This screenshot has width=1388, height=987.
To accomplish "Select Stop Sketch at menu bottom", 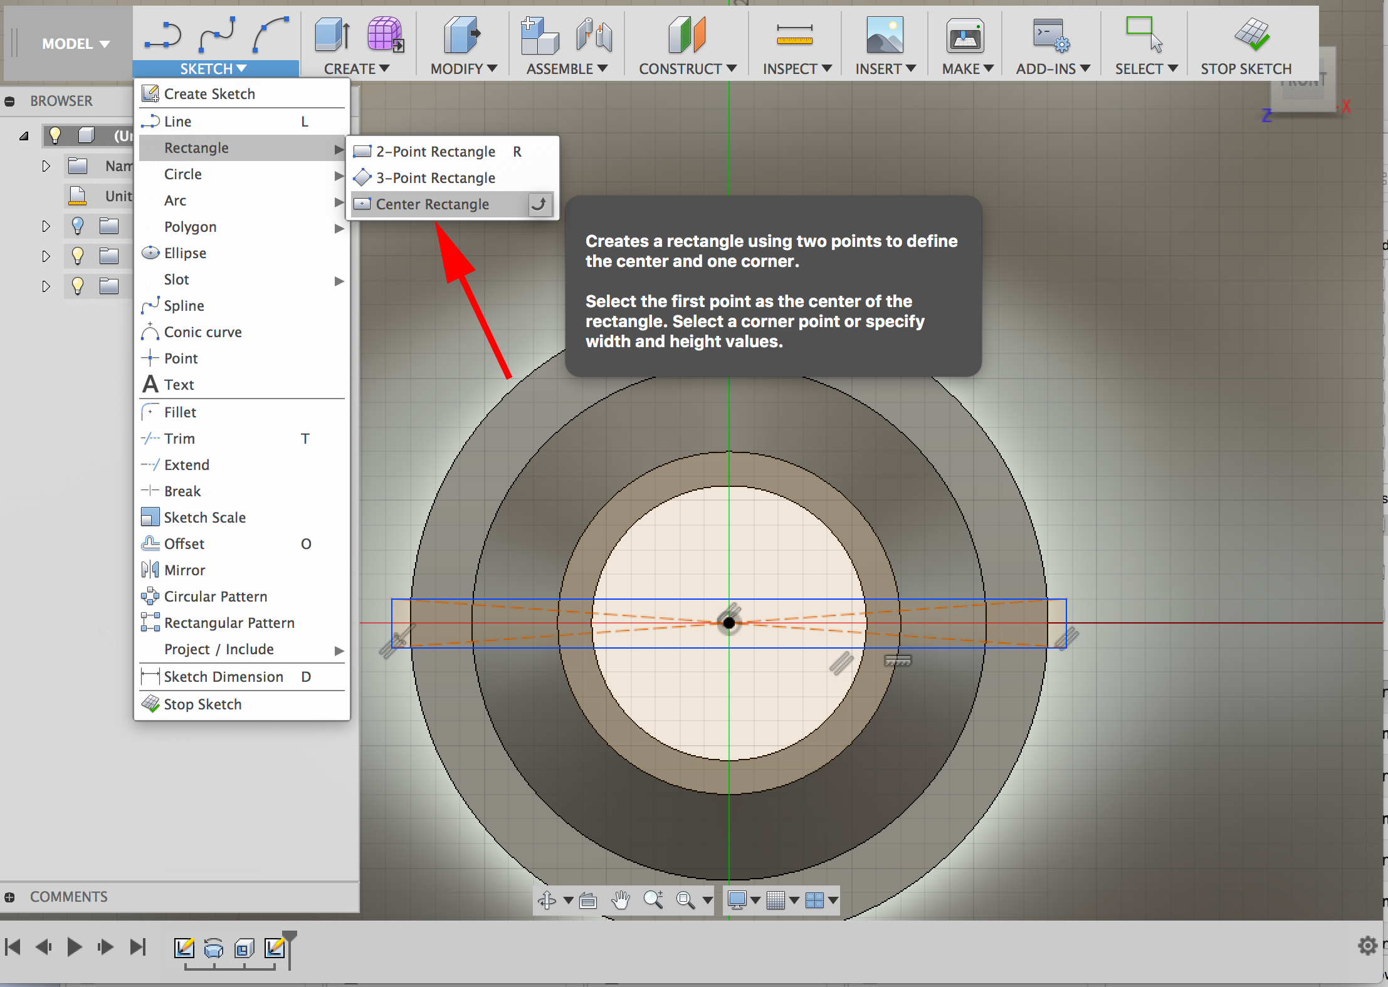I will tap(242, 704).
